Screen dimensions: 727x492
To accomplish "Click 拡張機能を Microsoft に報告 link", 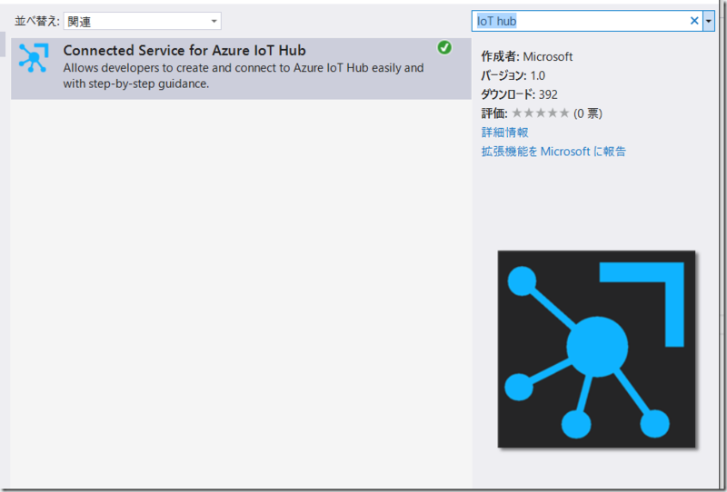I will [x=553, y=152].
